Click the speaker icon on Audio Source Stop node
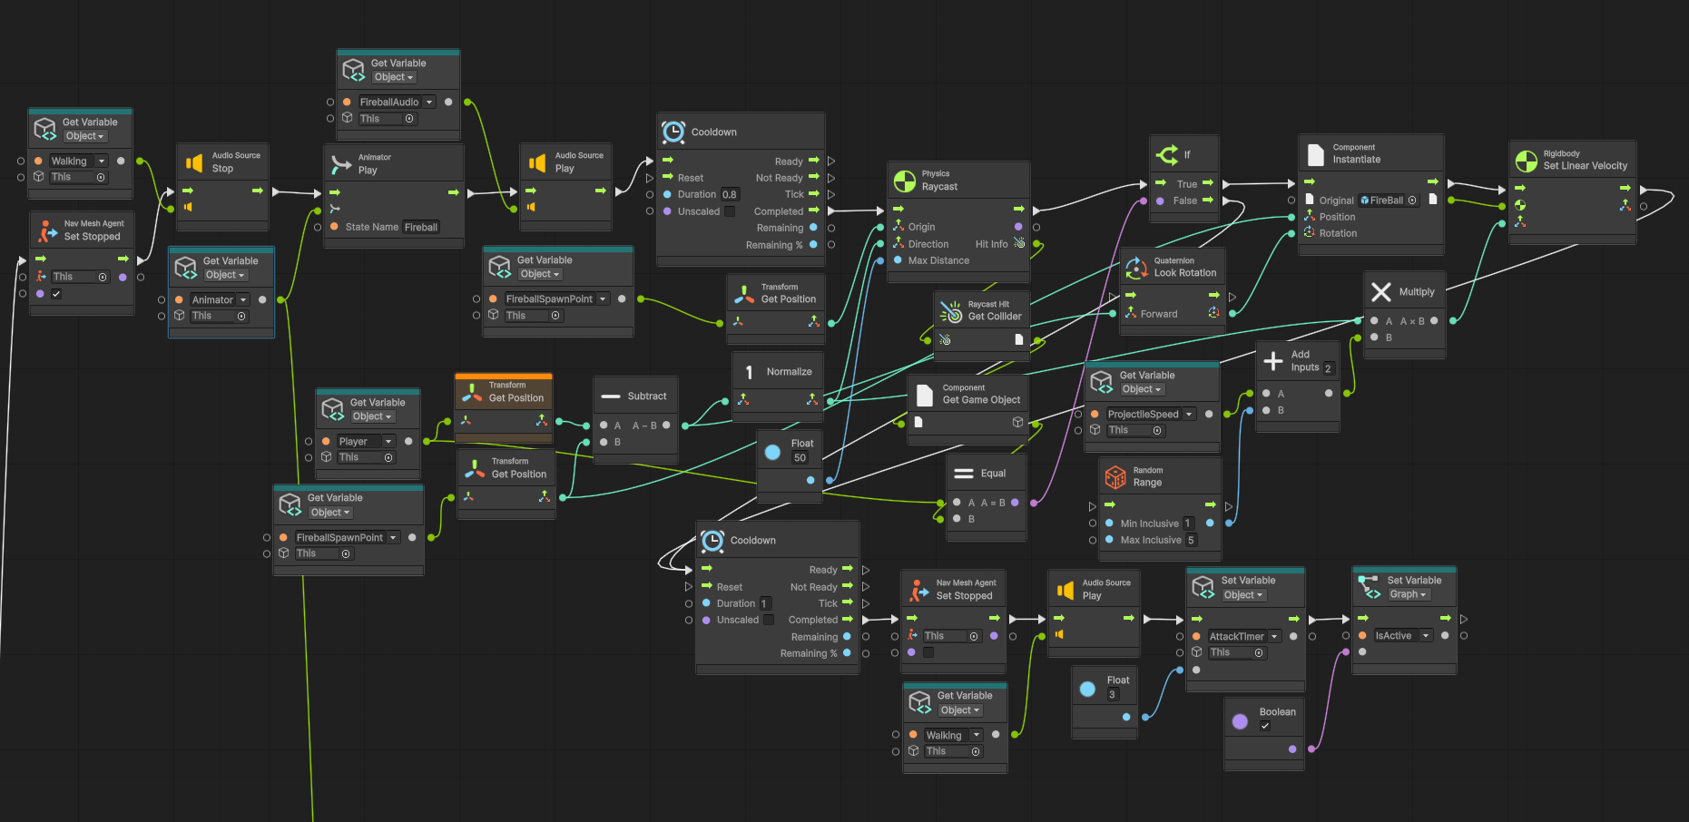Image resolution: width=1689 pixels, height=822 pixels. (194, 162)
